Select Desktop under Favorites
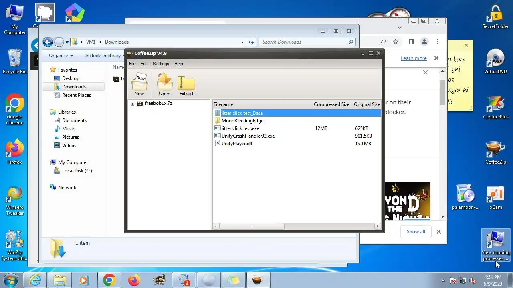Screen dimensions: 513x288 coord(71,78)
